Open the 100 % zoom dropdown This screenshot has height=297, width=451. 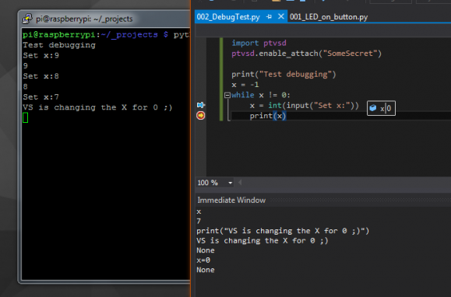click(230, 183)
